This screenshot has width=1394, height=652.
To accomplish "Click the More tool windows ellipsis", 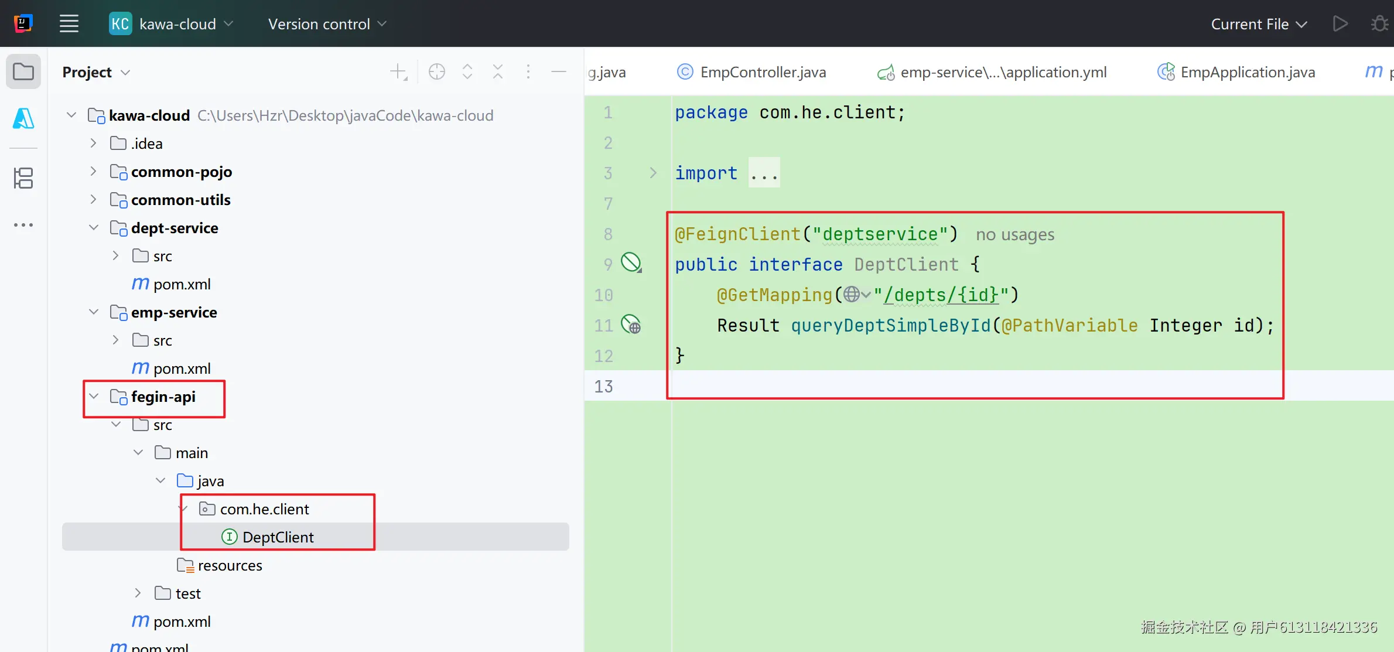I will click(23, 225).
